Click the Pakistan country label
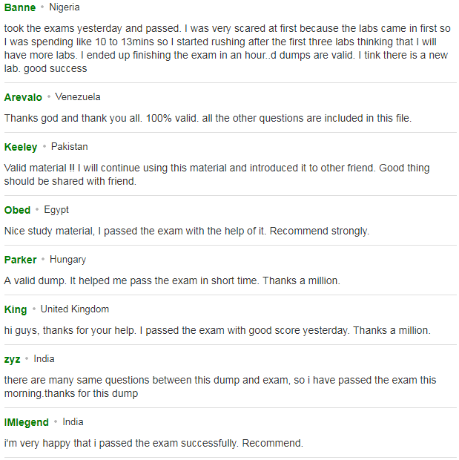This screenshot has height=460, width=459. [x=70, y=146]
